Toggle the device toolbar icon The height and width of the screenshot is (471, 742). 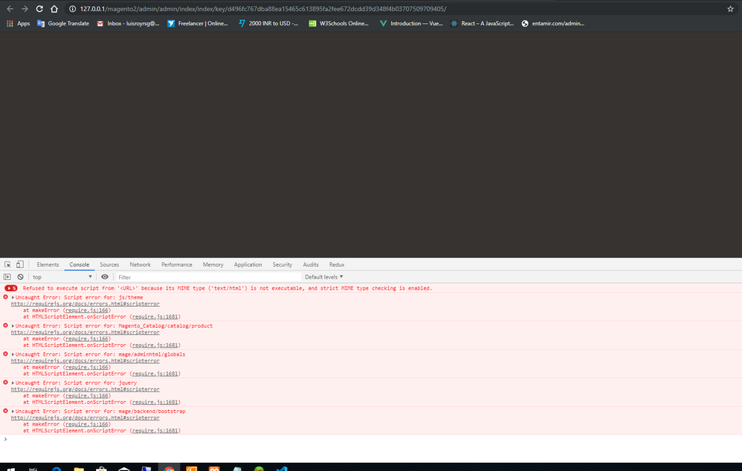(19, 264)
